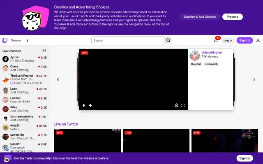Click the Log In button
This screenshot has width=263, height=164.
228,40
